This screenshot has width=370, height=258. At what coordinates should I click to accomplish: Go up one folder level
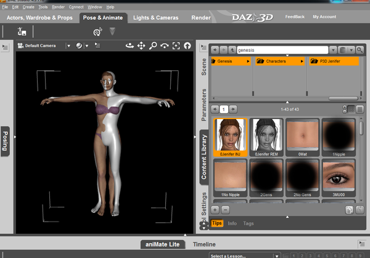[232, 50]
